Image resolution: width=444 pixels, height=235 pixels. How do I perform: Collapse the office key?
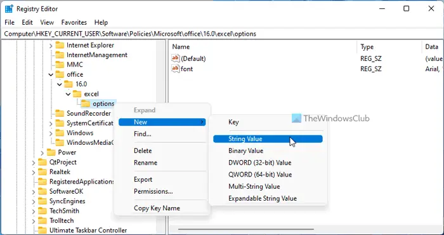coord(51,74)
